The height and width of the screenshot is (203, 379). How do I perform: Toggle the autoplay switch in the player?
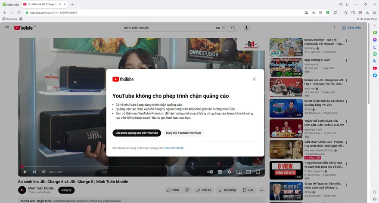[210, 172]
